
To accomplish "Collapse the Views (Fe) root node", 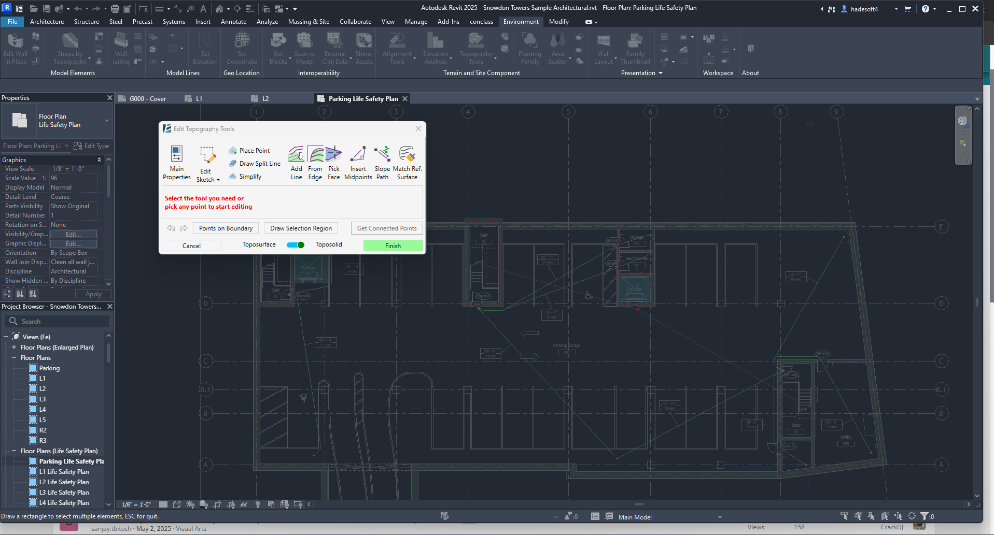I will [6, 337].
